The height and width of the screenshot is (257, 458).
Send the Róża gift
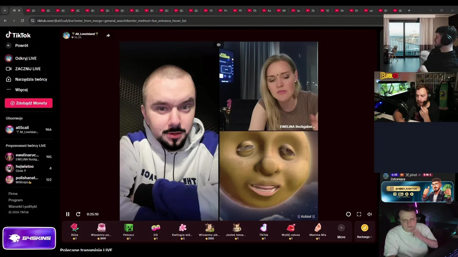point(74,231)
